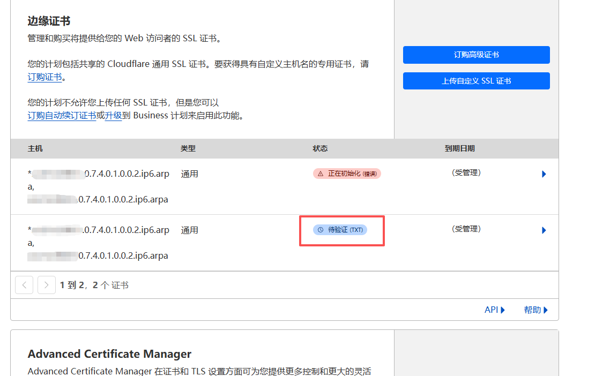Click the previous page arrow in pagination

24,285
